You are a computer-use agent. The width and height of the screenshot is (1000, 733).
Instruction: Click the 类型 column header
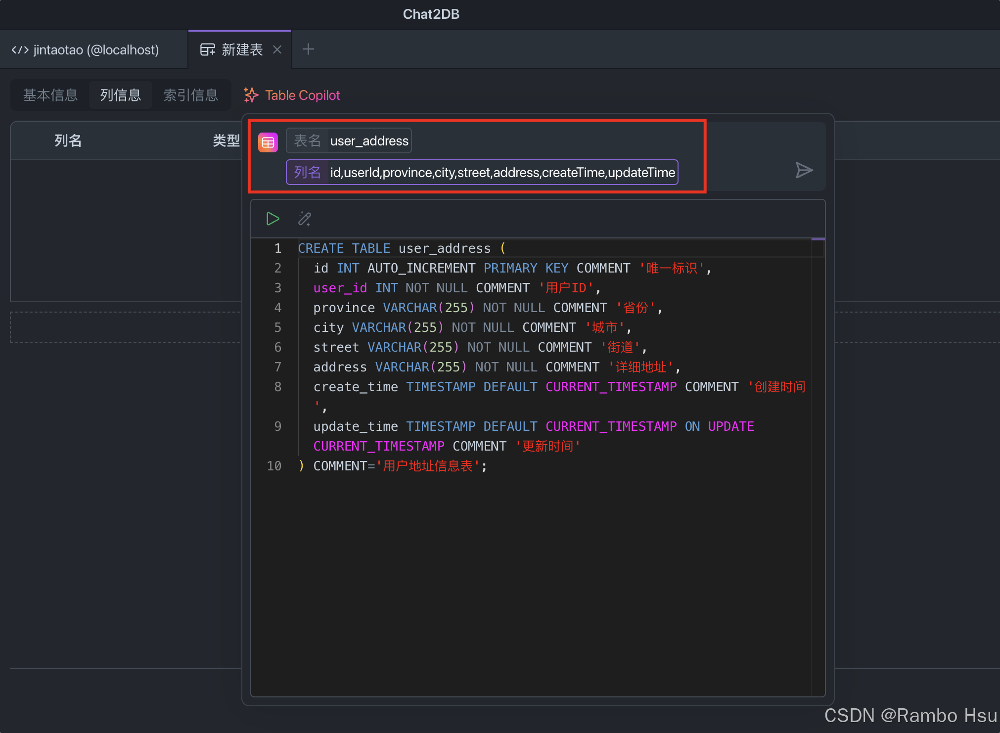click(x=226, y=140)
